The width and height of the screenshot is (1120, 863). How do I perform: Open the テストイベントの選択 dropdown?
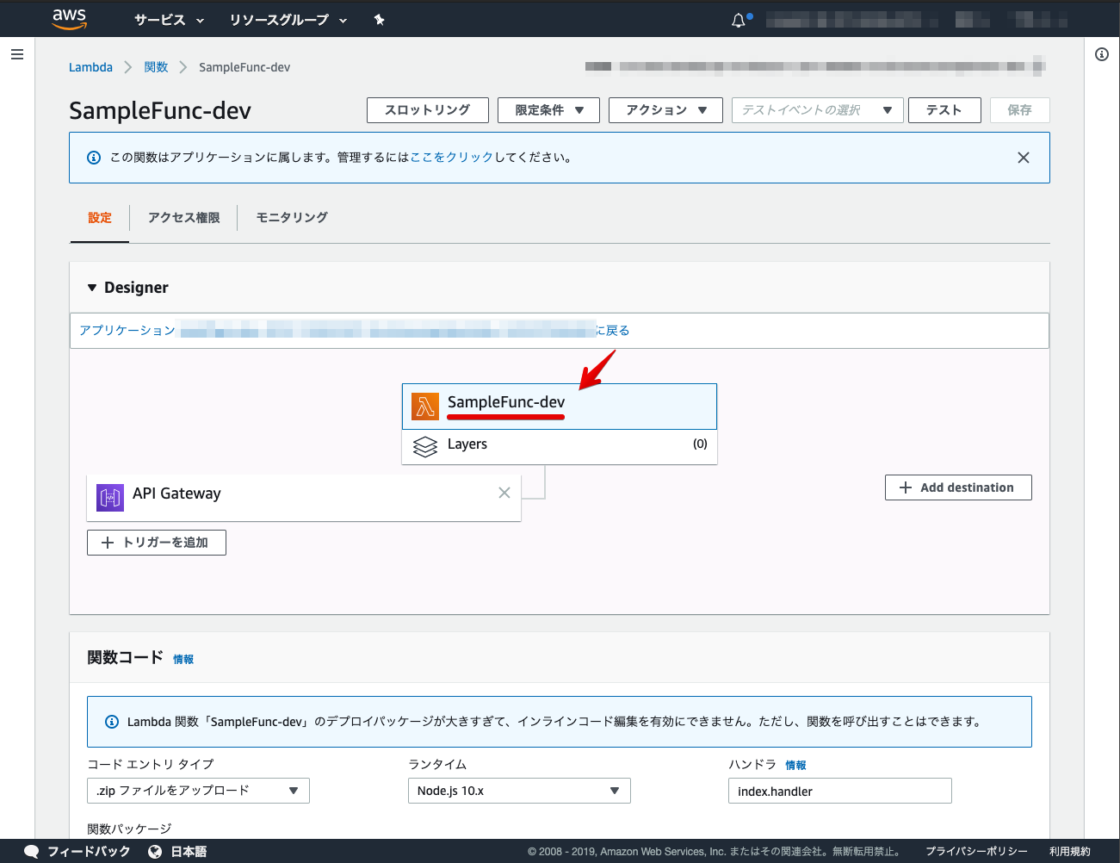817,110
